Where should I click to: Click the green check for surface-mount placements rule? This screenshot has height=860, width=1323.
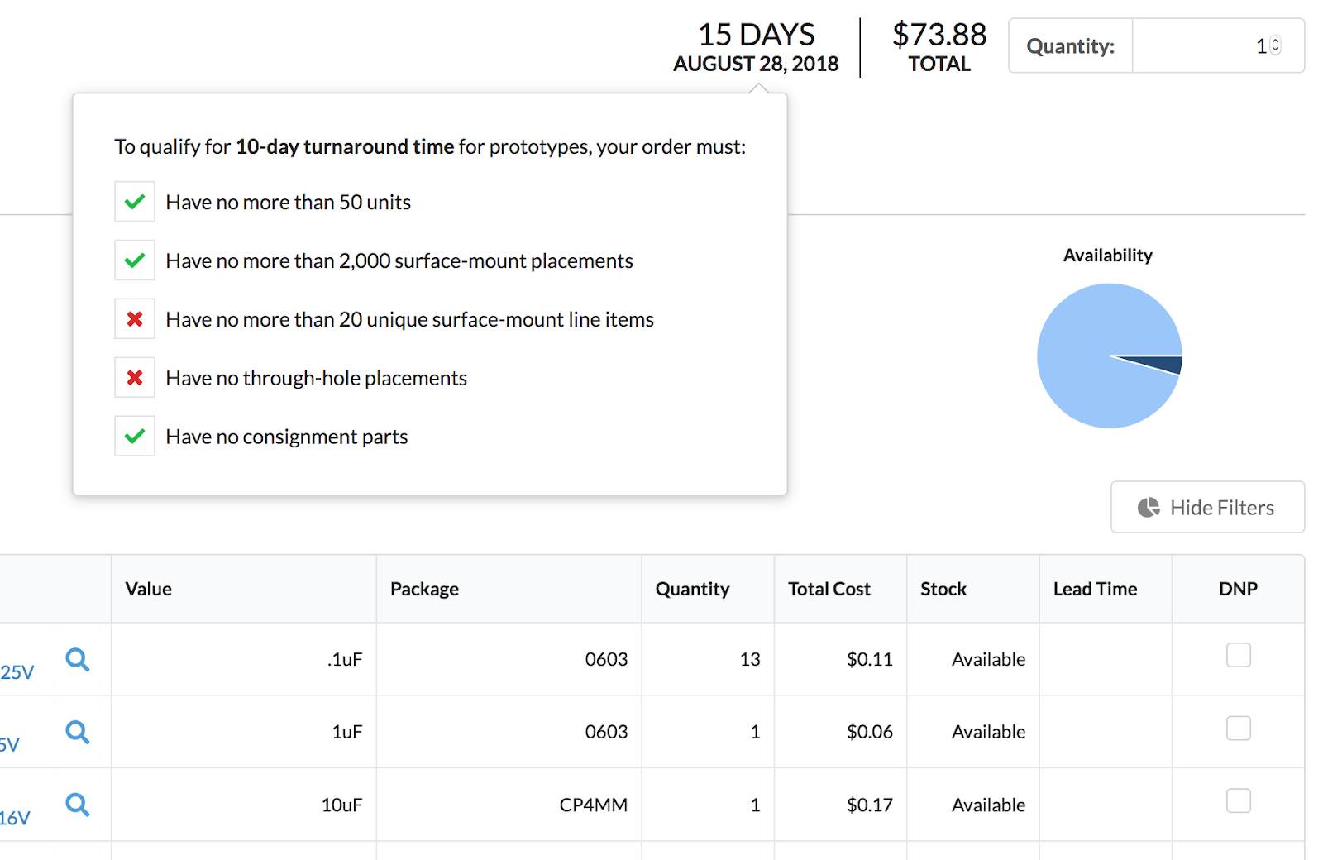coord(134,260)
